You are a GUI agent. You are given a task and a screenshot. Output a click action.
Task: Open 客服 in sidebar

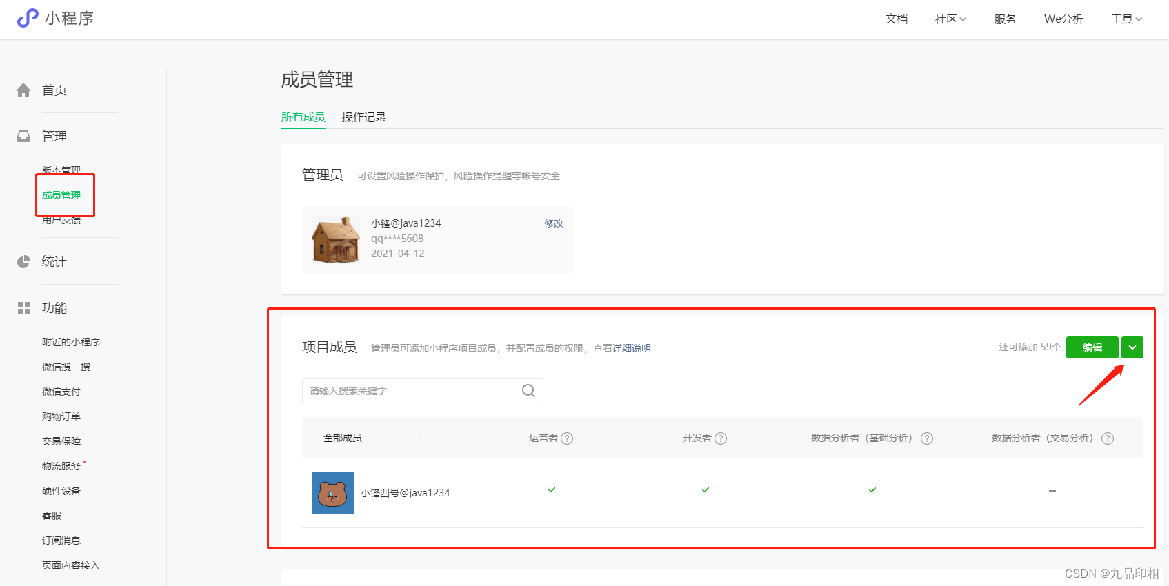(52, 516)
